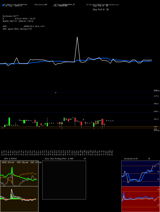The width and height of the screenshot is (160, 212).
Task: Click 'ADX signal: SELL Slowing @ 2%' text
Action: (x=17, y=29)
